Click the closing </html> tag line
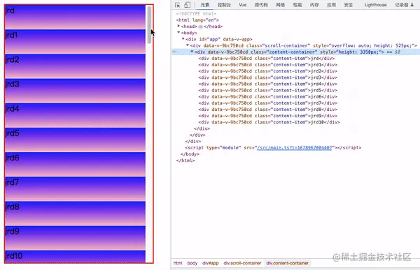 coord(185,160)
